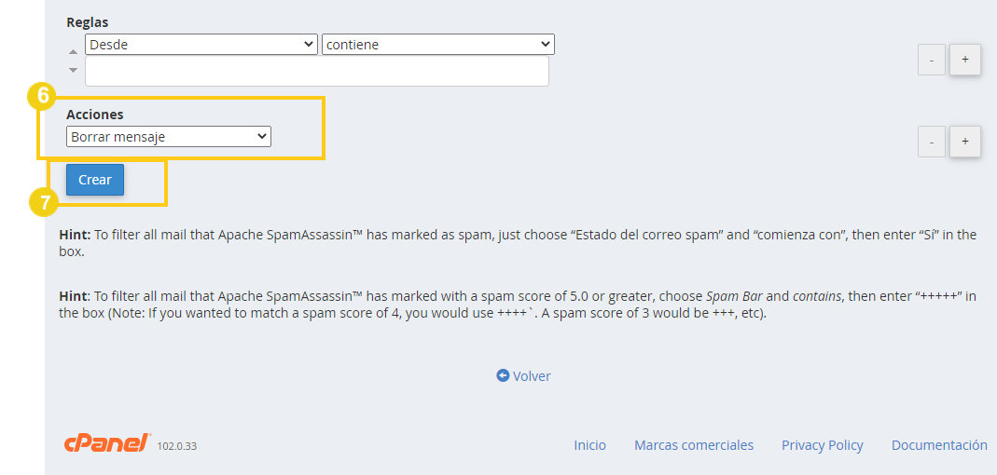The image size is (997, 475).
Task: Click the Crear button
Action: pyautogui.click(x=95, y=180)
